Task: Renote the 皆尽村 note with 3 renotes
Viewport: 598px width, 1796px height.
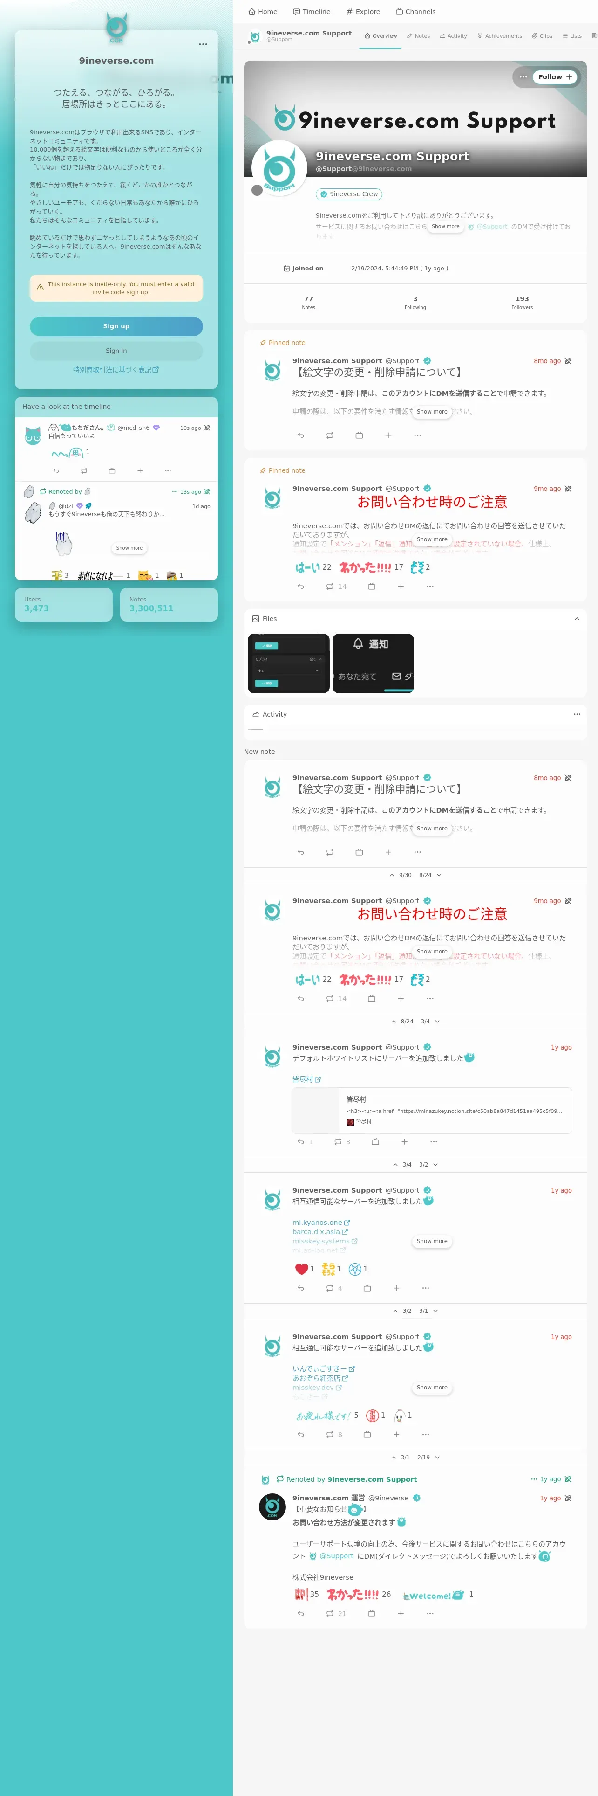Action: click(x=342, y=1142)
